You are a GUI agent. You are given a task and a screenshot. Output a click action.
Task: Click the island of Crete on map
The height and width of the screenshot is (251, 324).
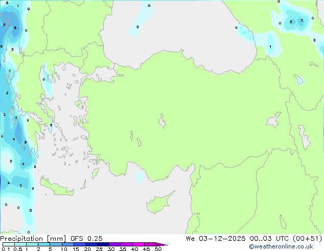[x=56, y=187]
